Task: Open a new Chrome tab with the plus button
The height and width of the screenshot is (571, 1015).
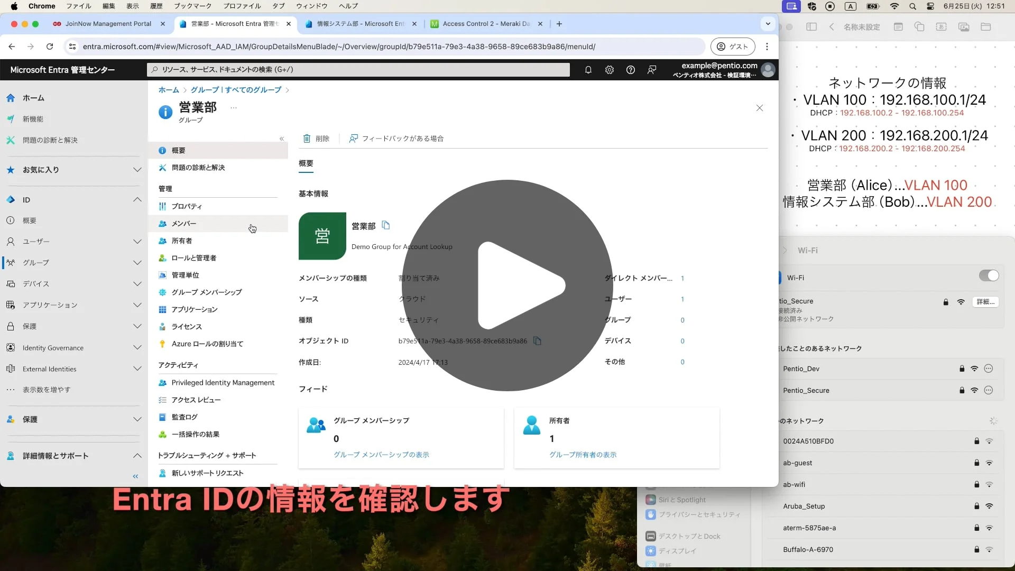Action: coord(559,24)
